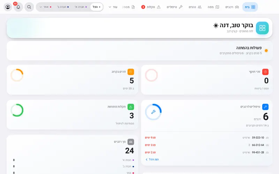The image size is (279, 174).
Task: Open vehicle row 59-323-10
Action: [x=206, y=137]
